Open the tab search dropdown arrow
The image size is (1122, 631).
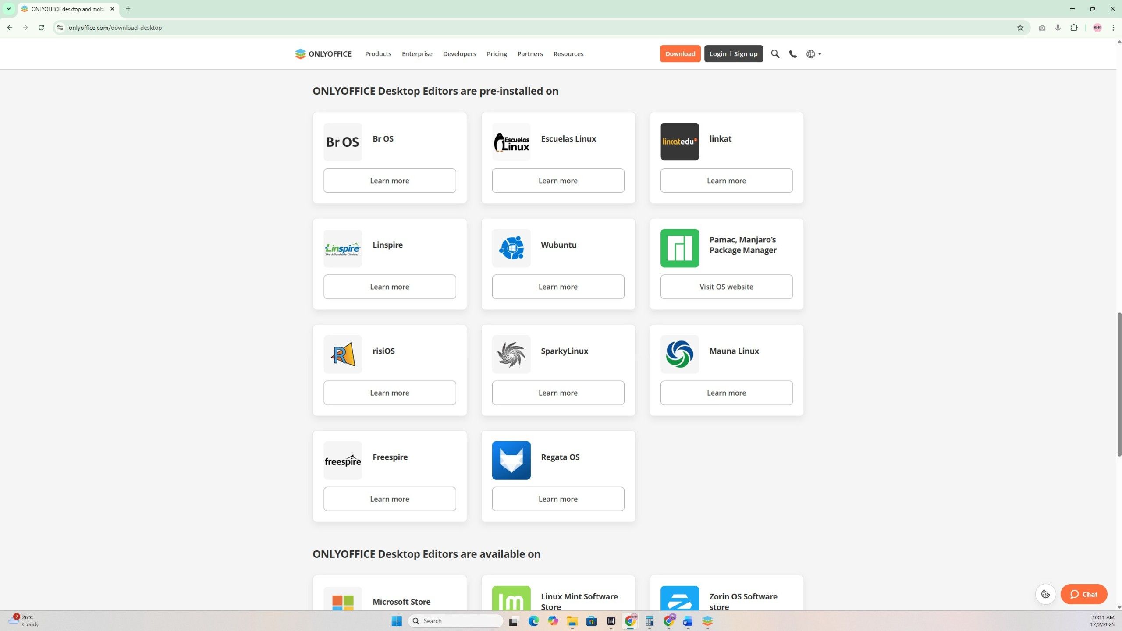tap(9, 9)
